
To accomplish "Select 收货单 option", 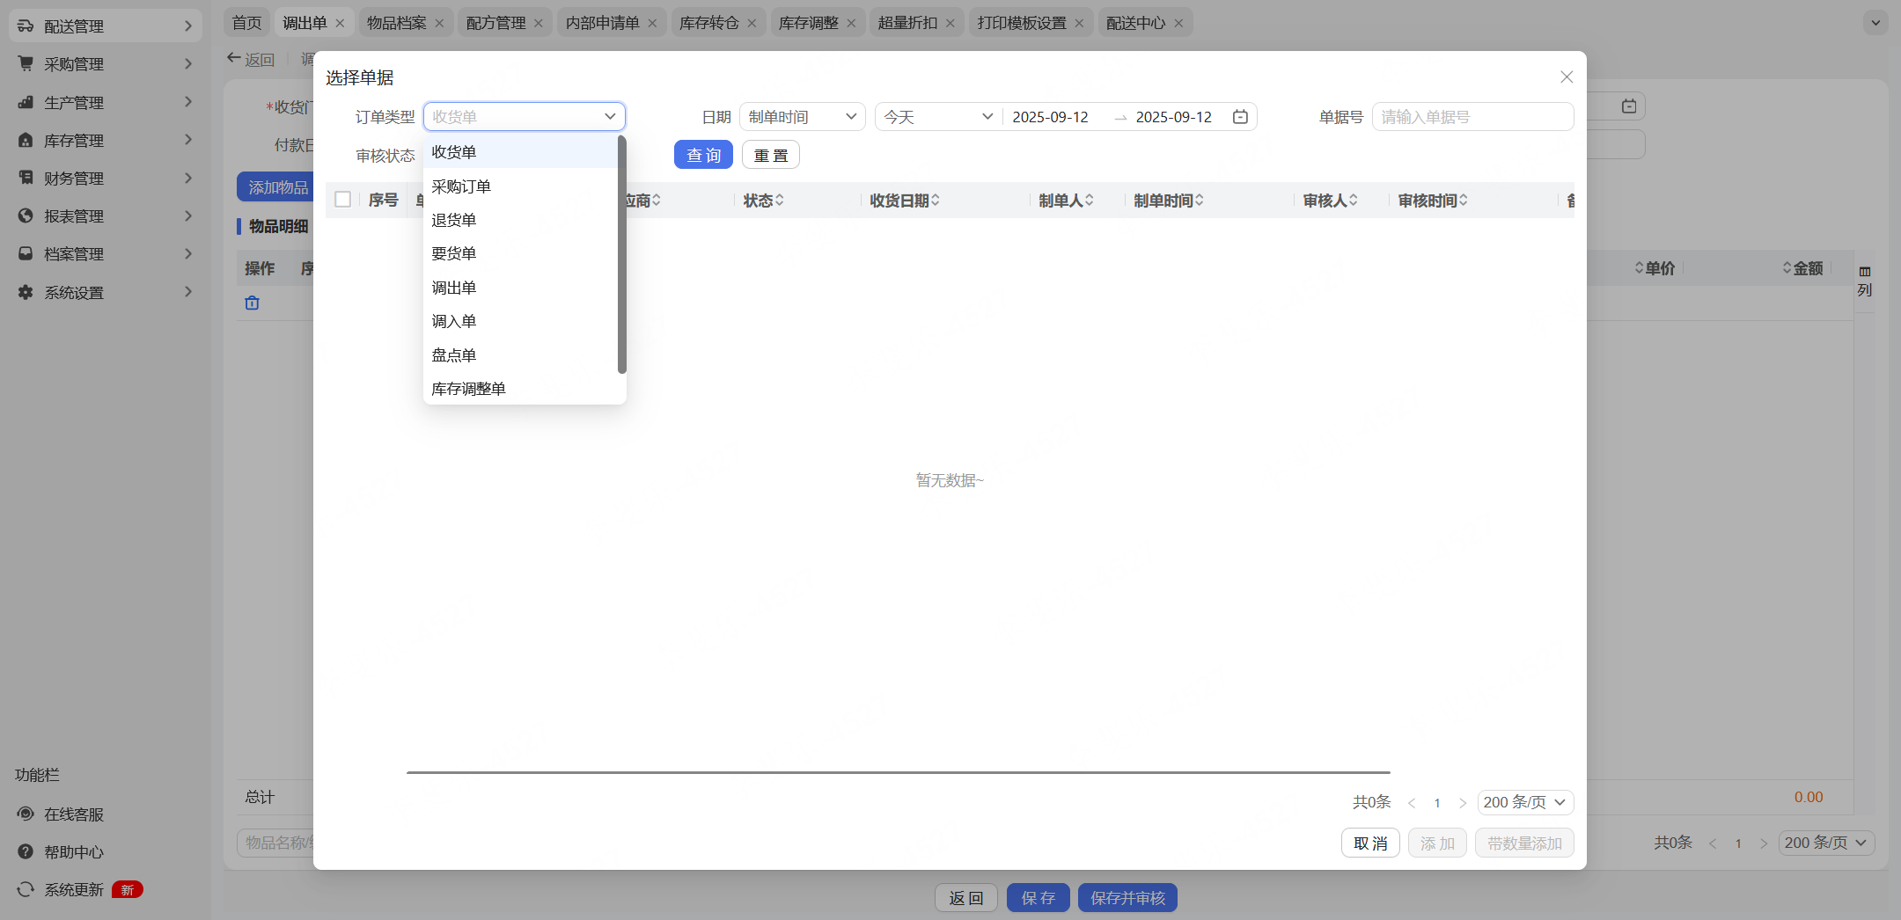I will (x=521, y=152).
